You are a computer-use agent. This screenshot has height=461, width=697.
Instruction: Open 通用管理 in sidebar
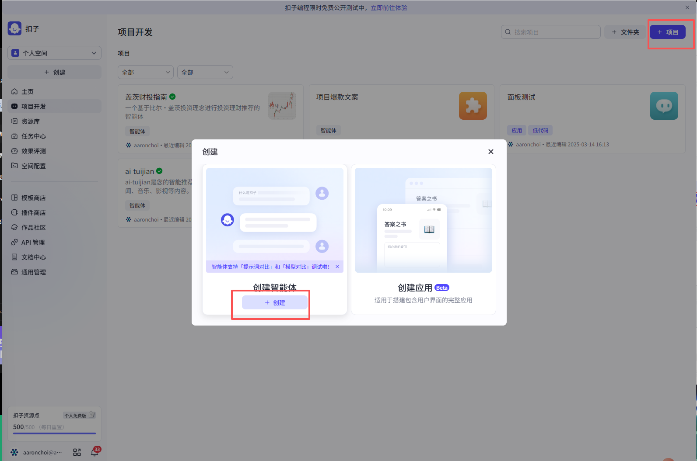[54, 272]
